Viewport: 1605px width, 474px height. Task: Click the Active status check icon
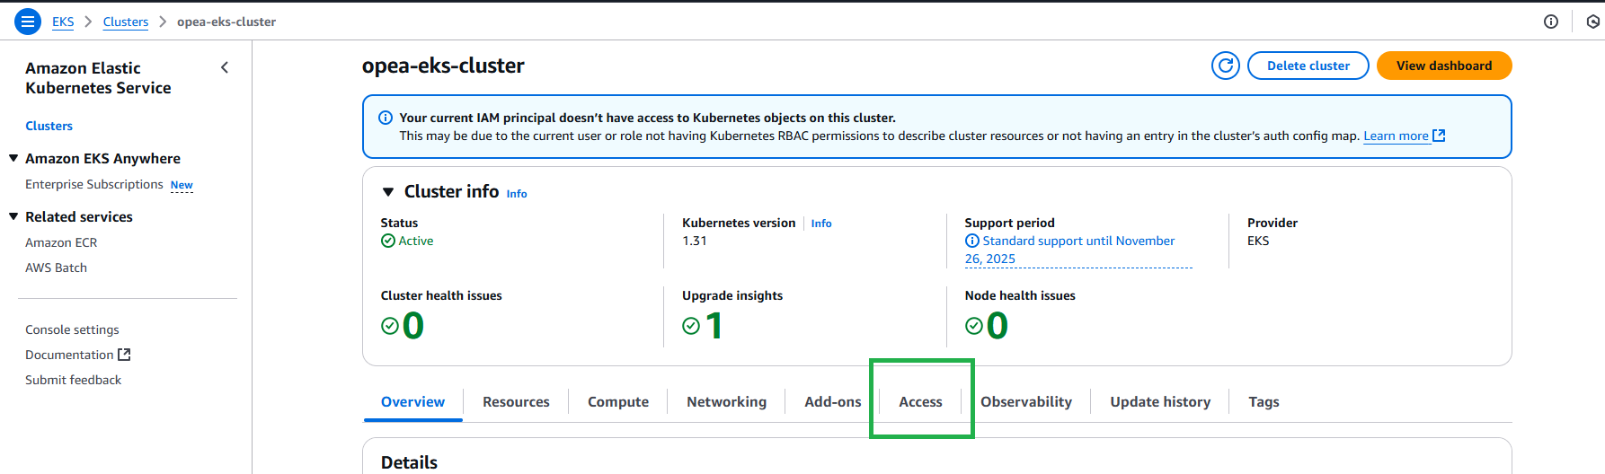click(388, 241)
